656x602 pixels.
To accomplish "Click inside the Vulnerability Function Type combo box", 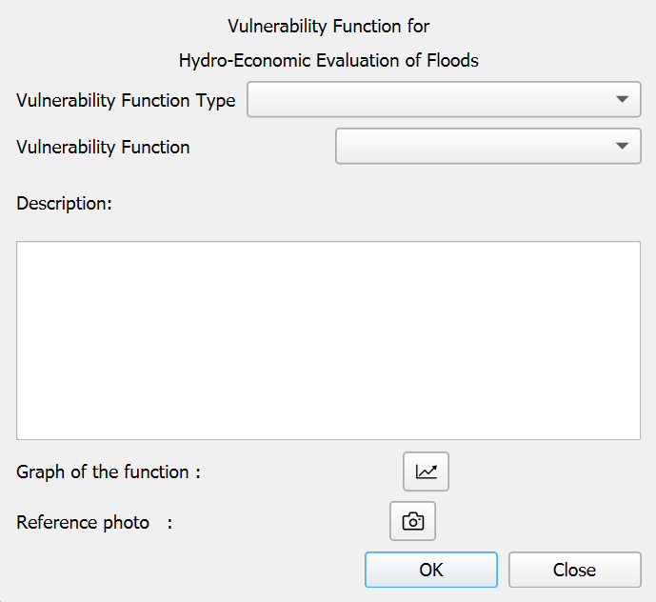I will pyautogui.click(x=428, y=99).
